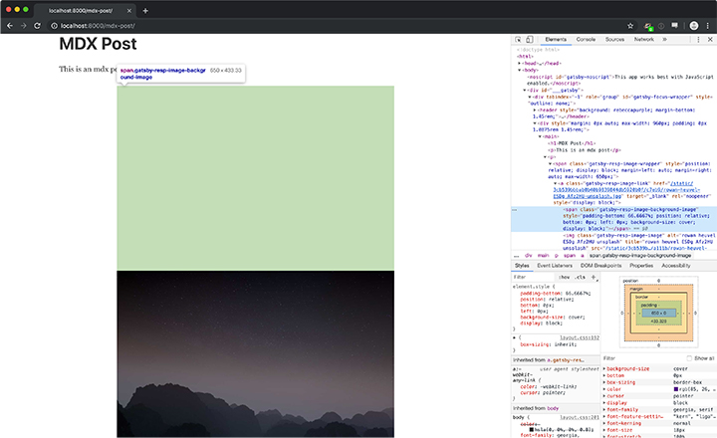
Task: Select the h1 MDX Post DOM node
Action: 572,143
